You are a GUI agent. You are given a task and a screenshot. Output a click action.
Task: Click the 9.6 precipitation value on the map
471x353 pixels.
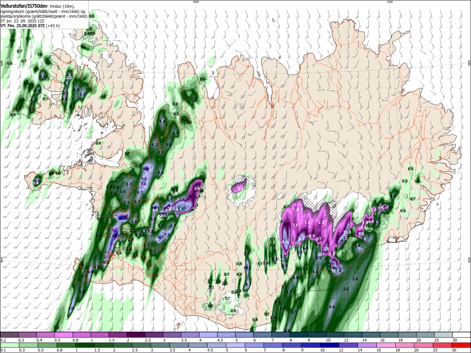click(x=179, y=209)
